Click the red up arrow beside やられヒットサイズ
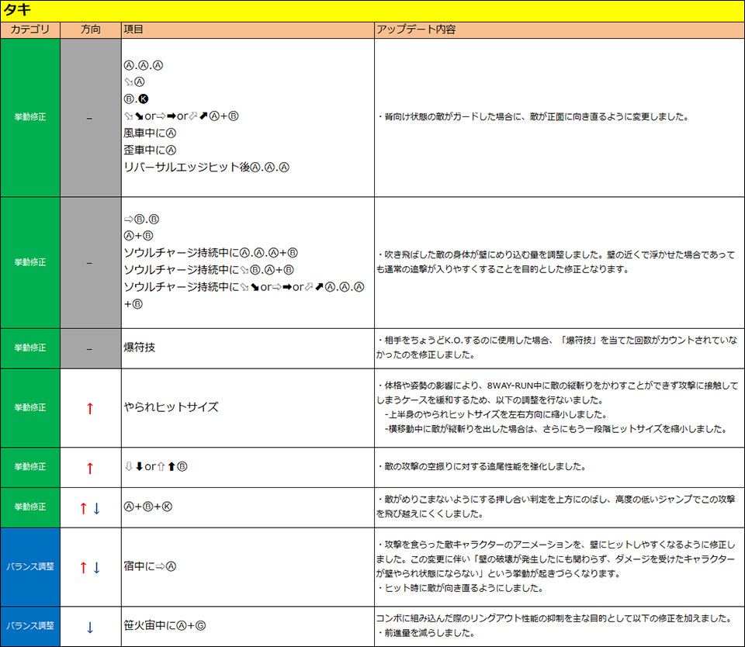Image resolution: width=745 pixels, height=647 pixels. 89,408
